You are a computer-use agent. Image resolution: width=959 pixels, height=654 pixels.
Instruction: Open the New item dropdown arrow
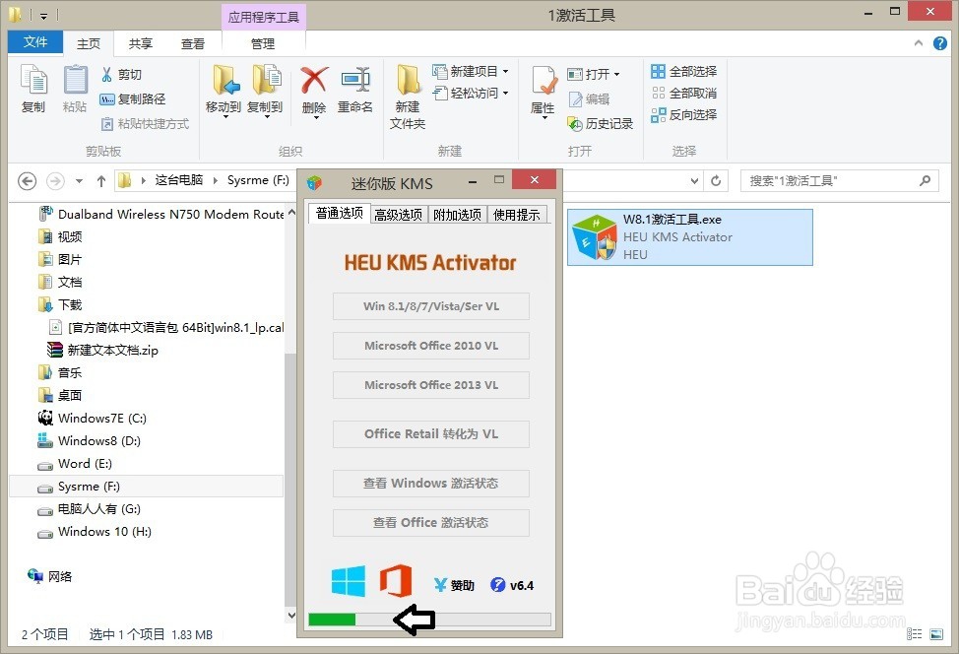click(506, 72)
